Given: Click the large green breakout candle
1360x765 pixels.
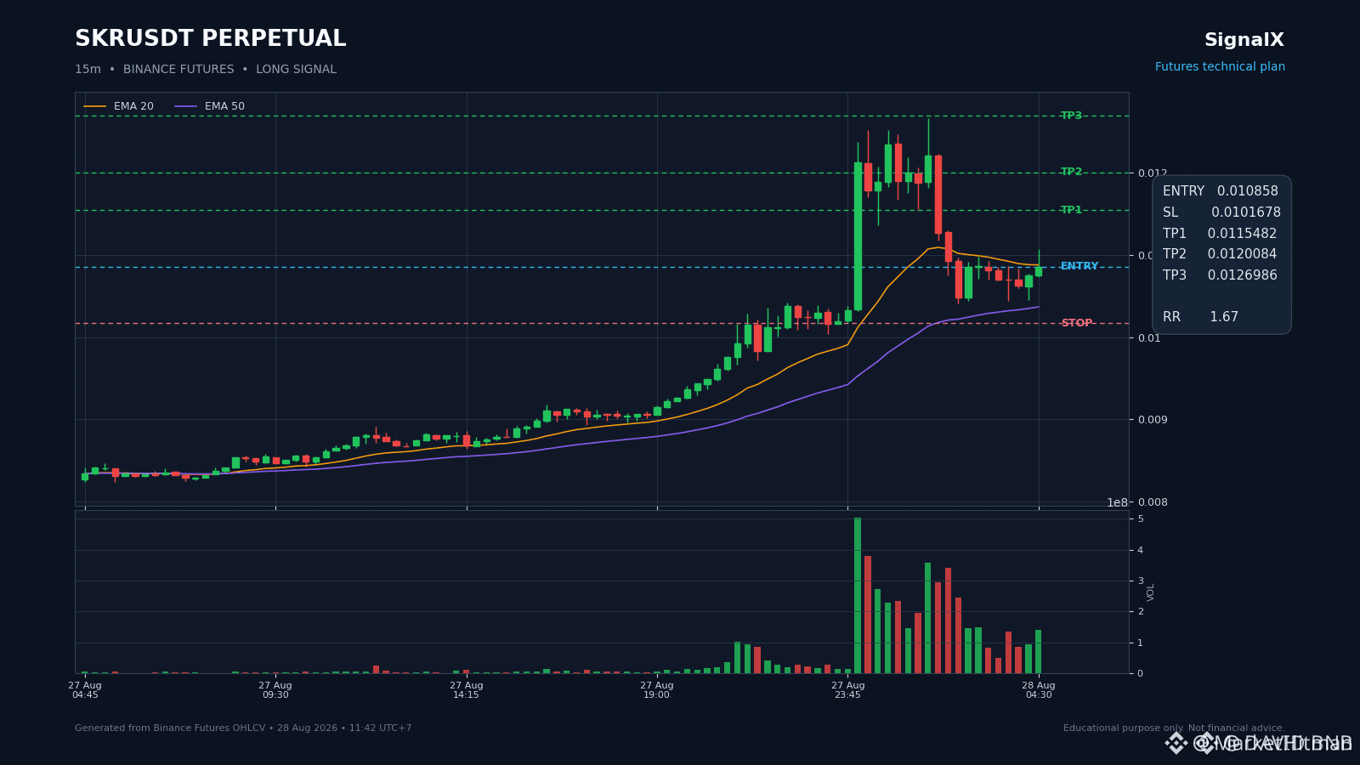Looking at the screenshot, I should 858,236.
